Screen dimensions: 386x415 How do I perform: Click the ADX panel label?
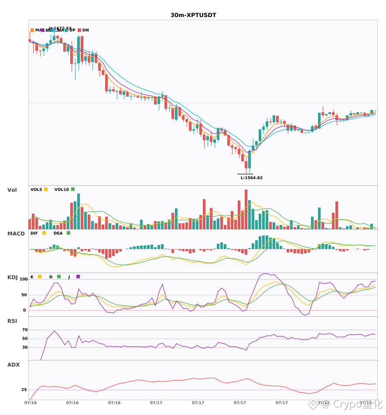(14, 365)
